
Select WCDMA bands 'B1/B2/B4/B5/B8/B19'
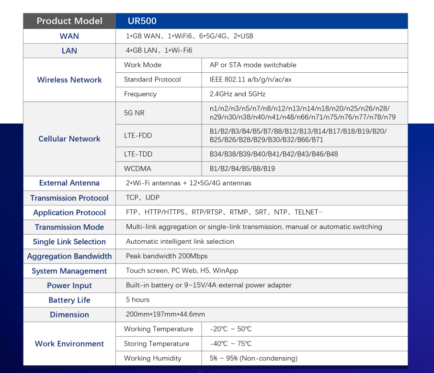click(242, 169)
